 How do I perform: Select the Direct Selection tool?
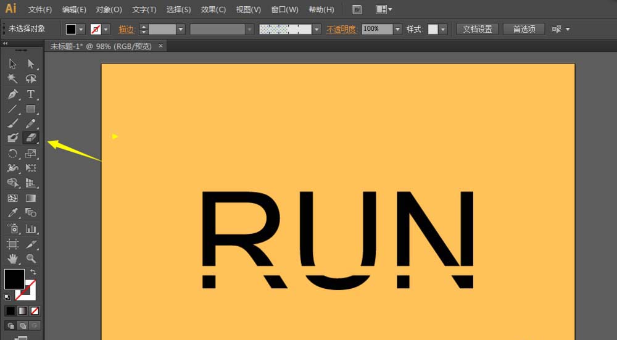(x=30, y=64)
